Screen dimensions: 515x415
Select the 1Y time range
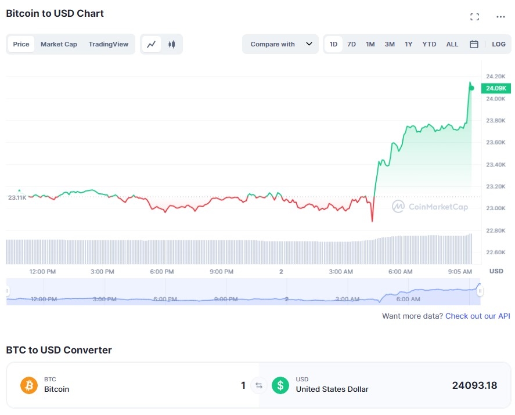[x=408, y=44]
